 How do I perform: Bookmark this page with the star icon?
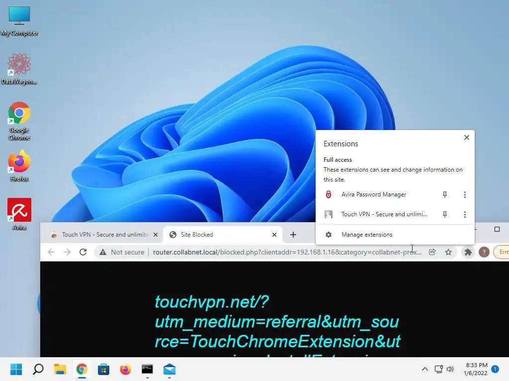tap(448, 252)
